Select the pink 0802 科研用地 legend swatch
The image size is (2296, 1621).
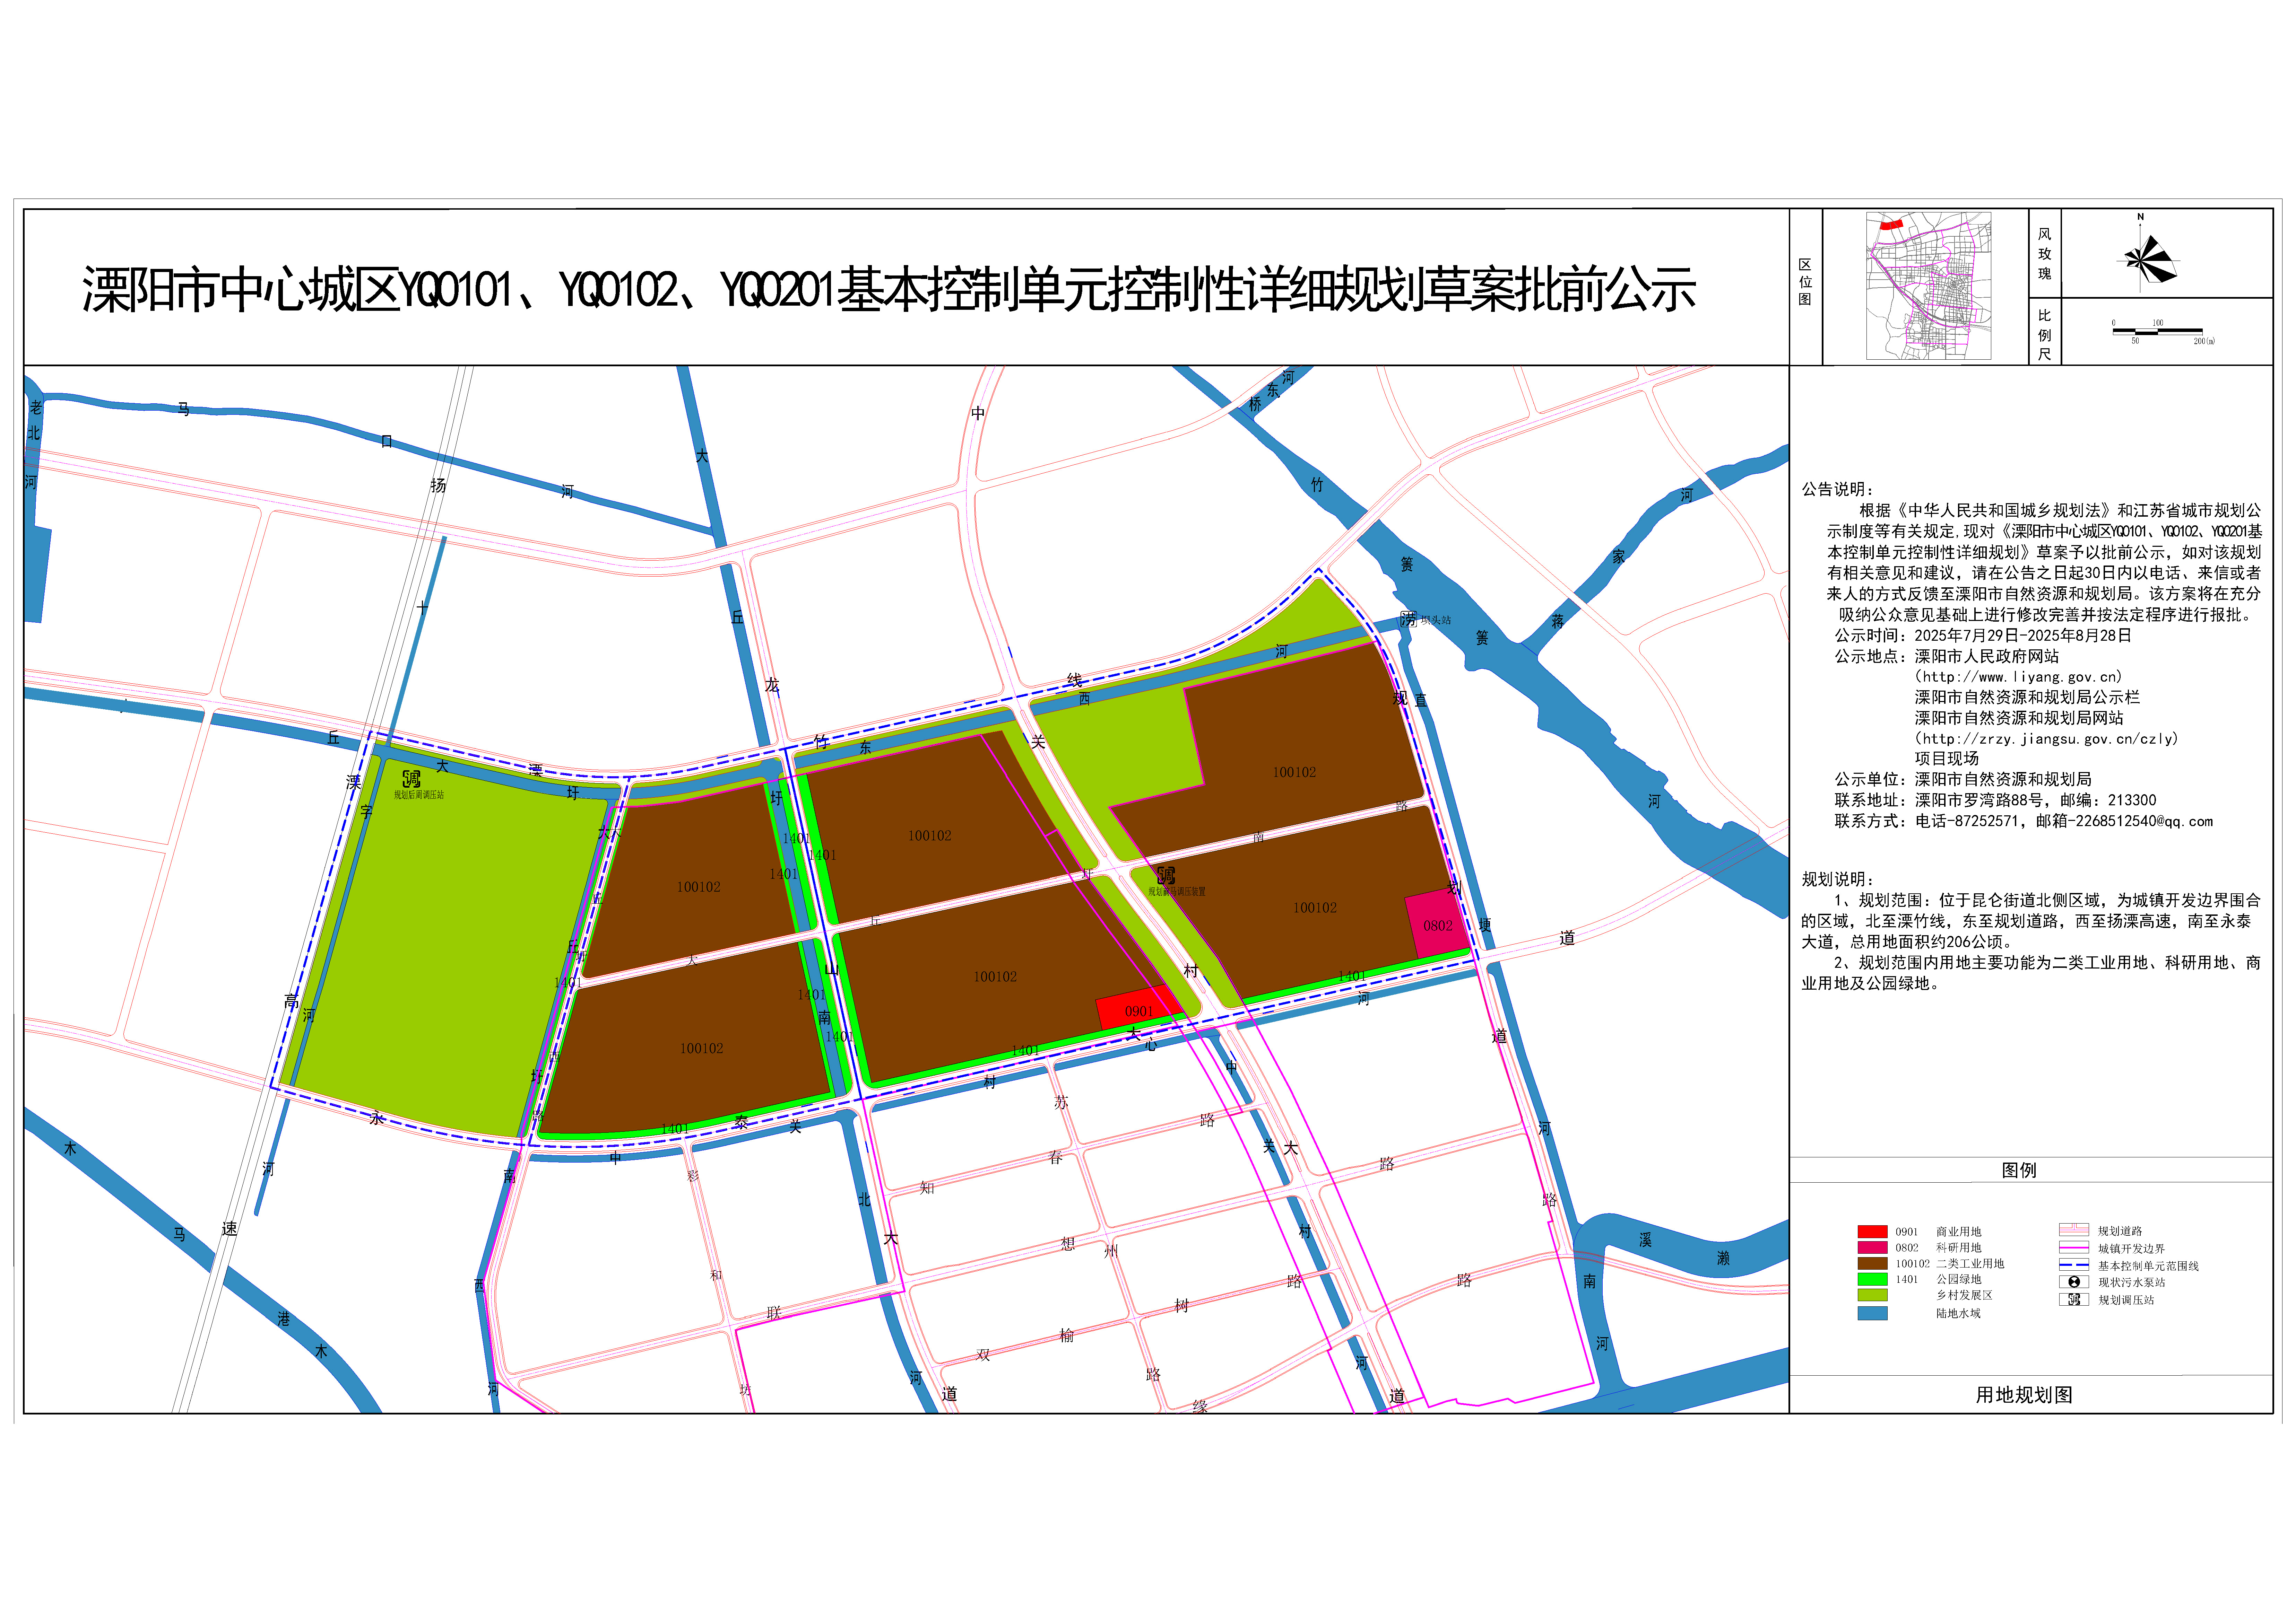[1873, 1247]
